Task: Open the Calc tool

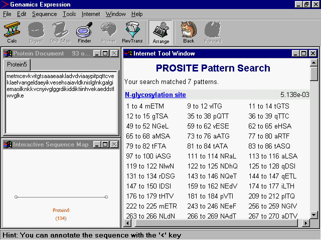Action: [x=12, y=32]
